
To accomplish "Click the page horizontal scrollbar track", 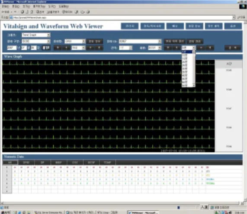I will pyautogui.click(x=121, y=203).
